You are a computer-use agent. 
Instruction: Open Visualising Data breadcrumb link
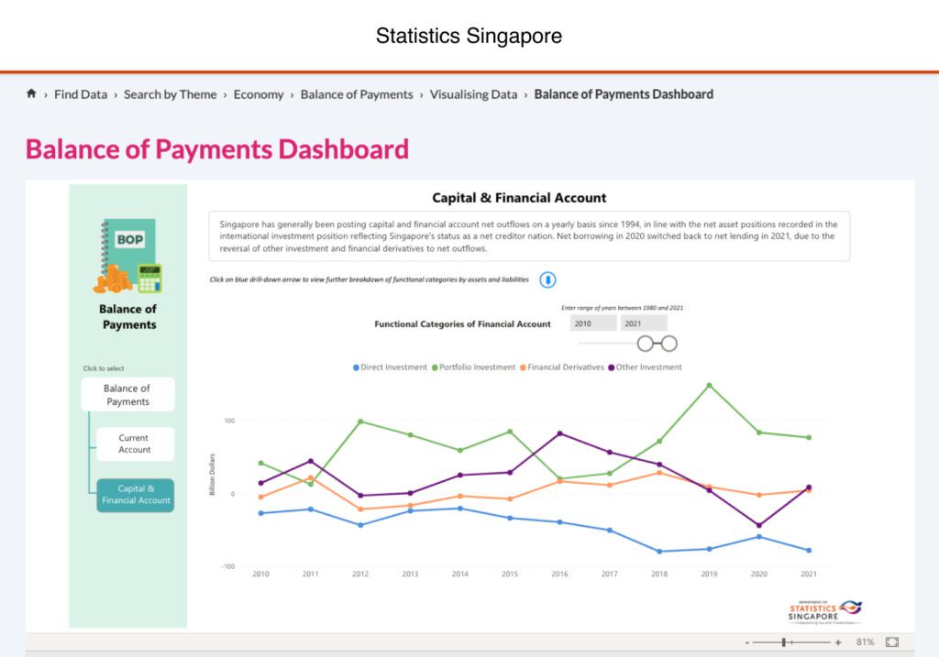[x=473, y=94]
